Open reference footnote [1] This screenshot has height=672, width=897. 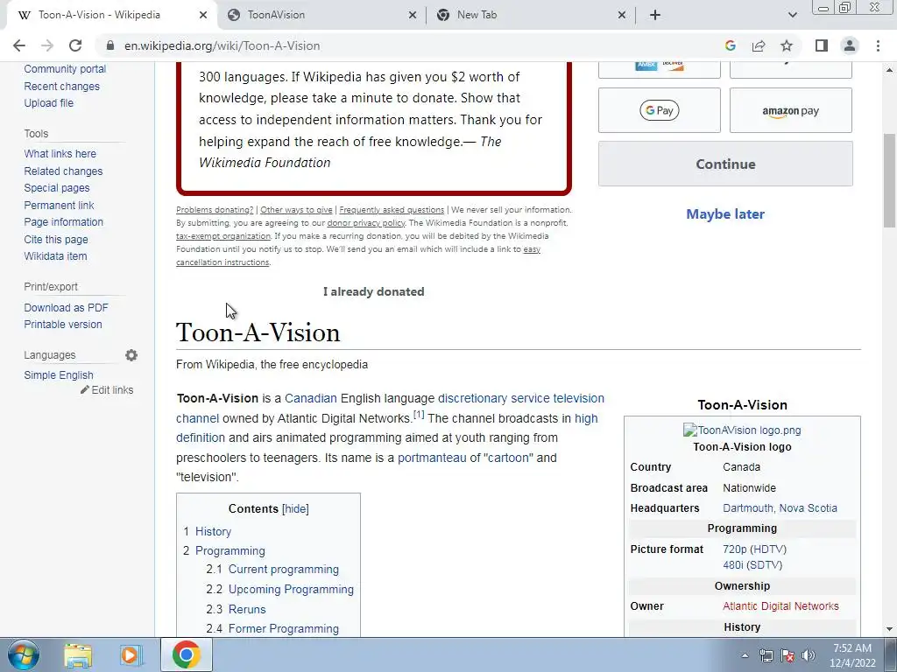[x=419, y=414]
